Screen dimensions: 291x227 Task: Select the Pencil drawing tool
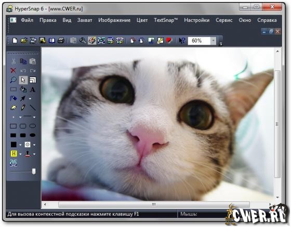pos(23,108)
